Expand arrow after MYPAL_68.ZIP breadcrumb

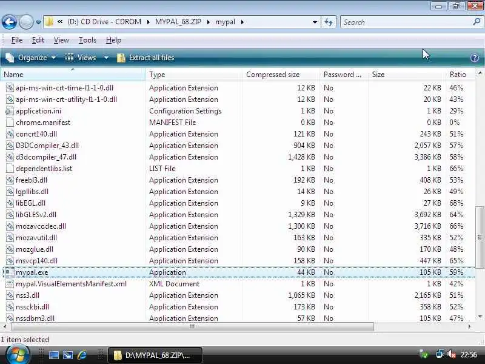click(x=209, y=22)
